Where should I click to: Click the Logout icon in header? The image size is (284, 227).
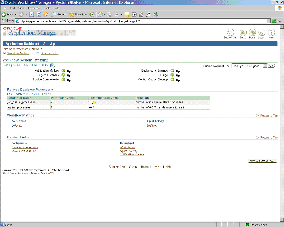pyautogui.click(x=262, y=32)
